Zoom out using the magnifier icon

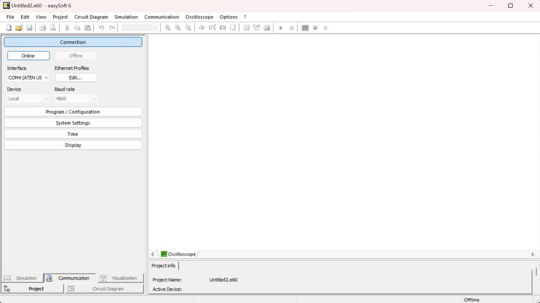click(x=188, y=27)
